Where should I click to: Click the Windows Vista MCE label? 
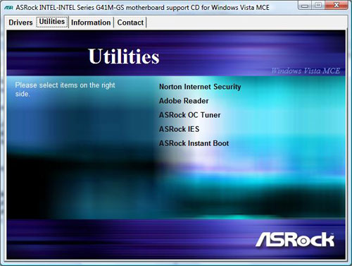tap(306, 71)
